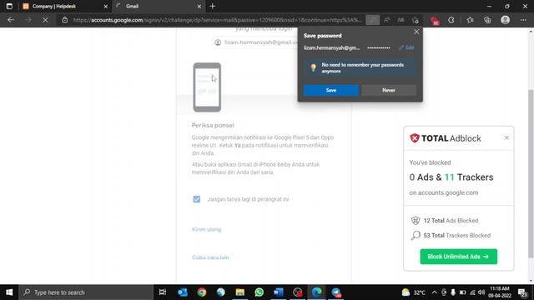Click the Kirim ulang link
The width and height of the screenshot is (534, 300).
tap(206, 229)
